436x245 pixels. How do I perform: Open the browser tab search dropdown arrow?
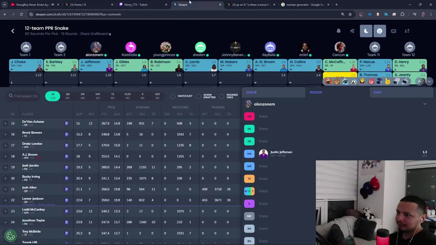[x=4, y=5]
